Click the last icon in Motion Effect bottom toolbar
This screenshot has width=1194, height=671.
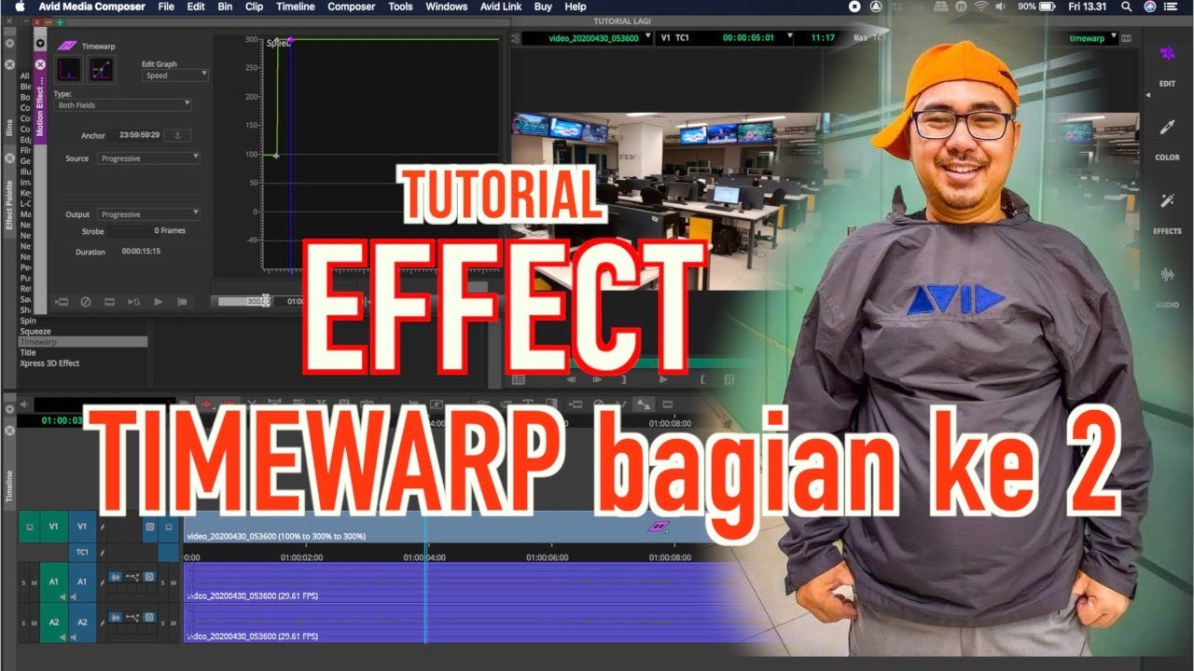click(182, 302)
